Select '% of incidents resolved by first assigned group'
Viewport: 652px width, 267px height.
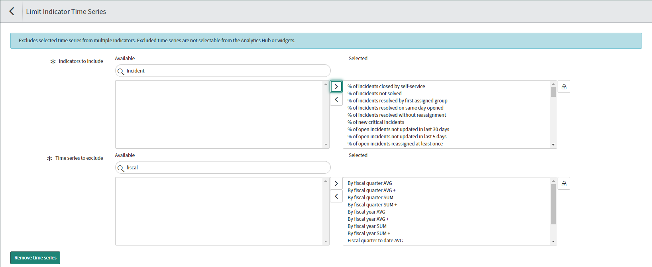point(397,101)
